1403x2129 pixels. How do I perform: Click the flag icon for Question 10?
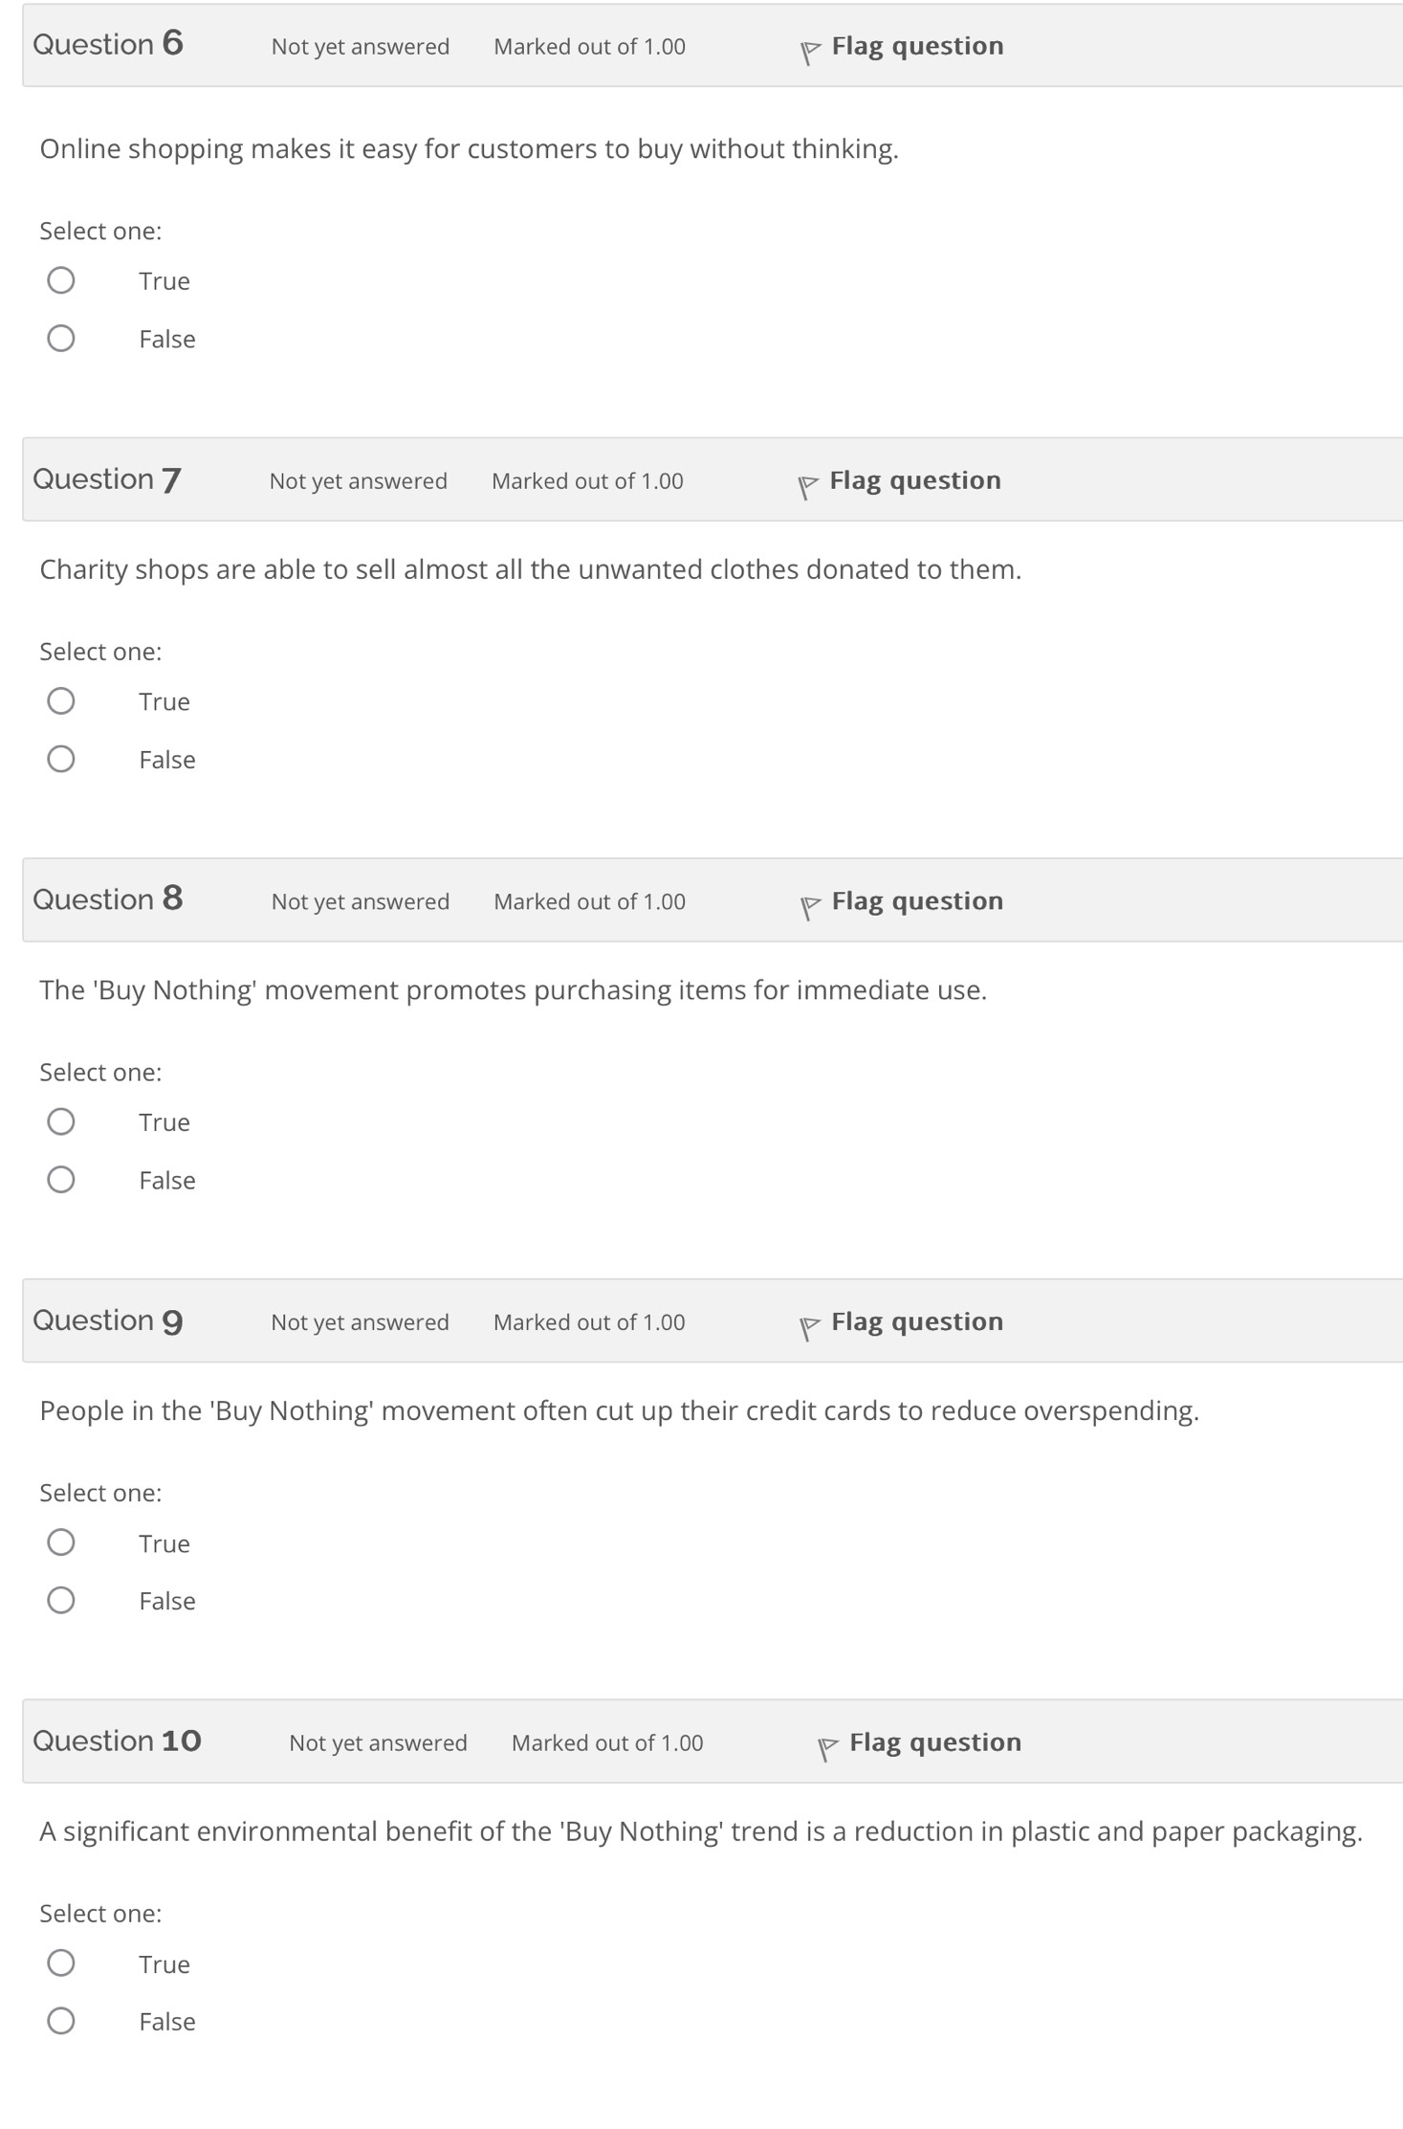coord(827,1747)
